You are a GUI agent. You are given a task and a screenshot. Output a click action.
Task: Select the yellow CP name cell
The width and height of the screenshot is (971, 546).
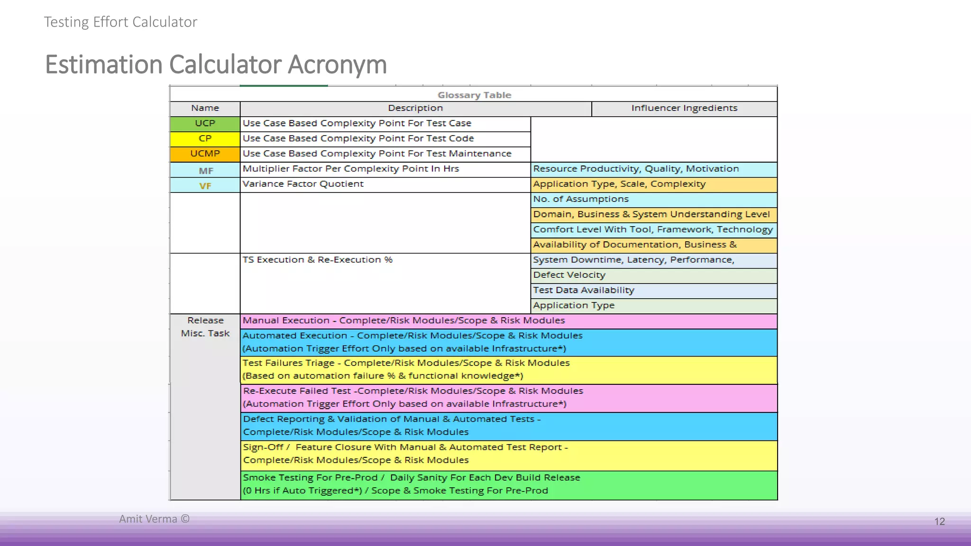[205, 138]
